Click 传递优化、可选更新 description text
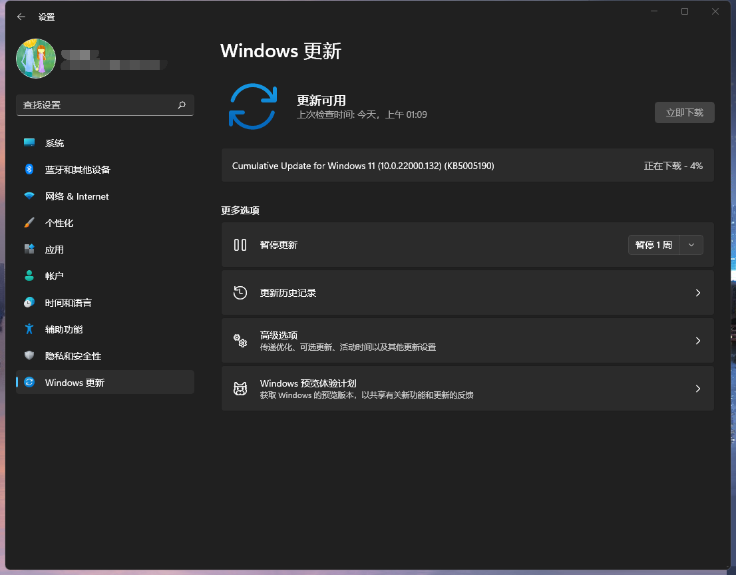The width and height of the screenshot is (736, 575). [x=348, y=347]
